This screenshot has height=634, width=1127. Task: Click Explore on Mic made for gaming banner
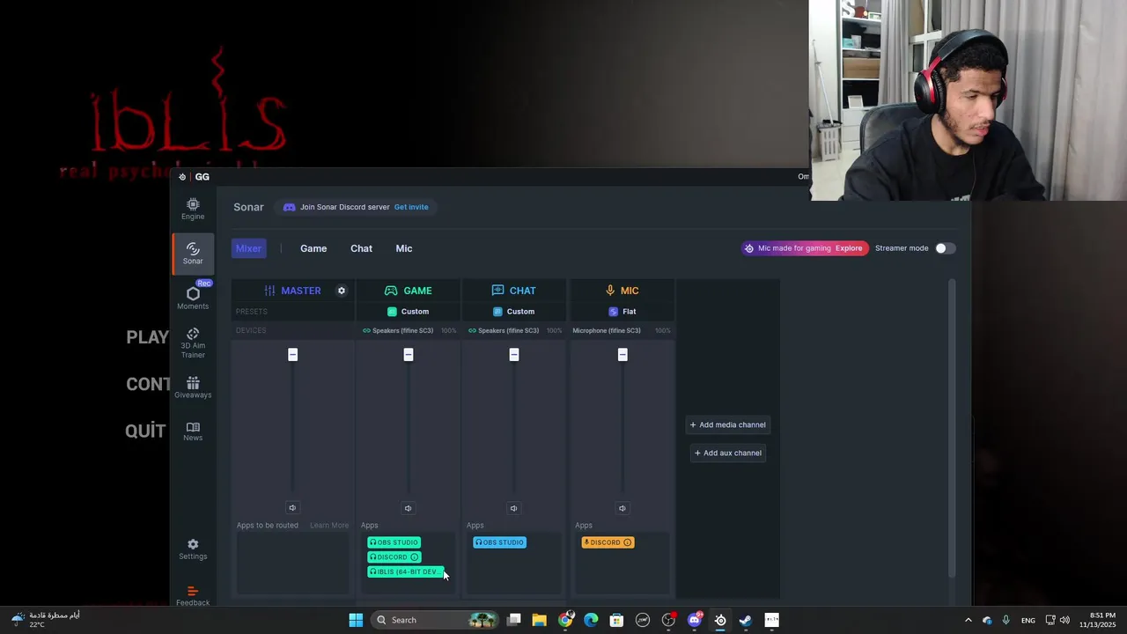point(849,248)
